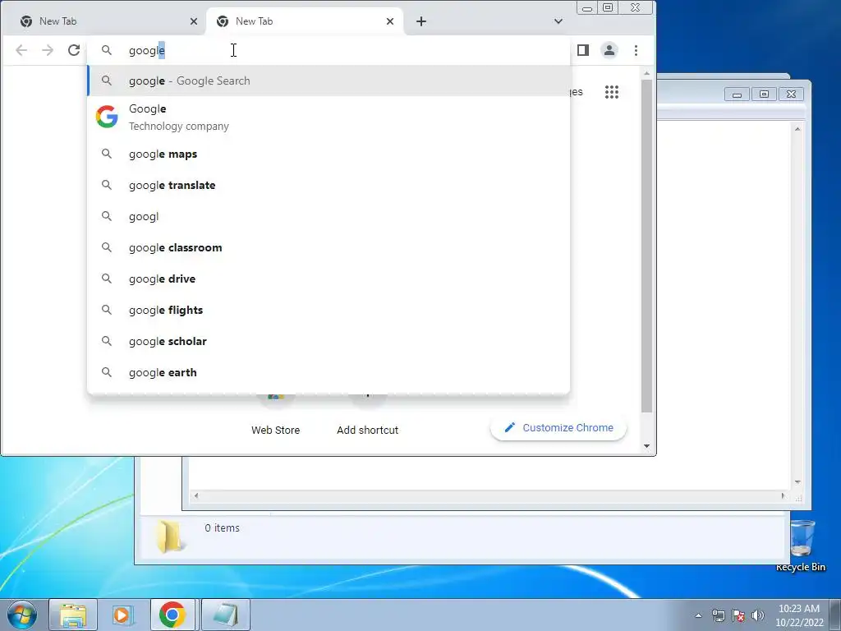Viewport: 841px width, 631px height.
Task: Click Chrome scrollbar up arrow
Action: tap(647, 73)
